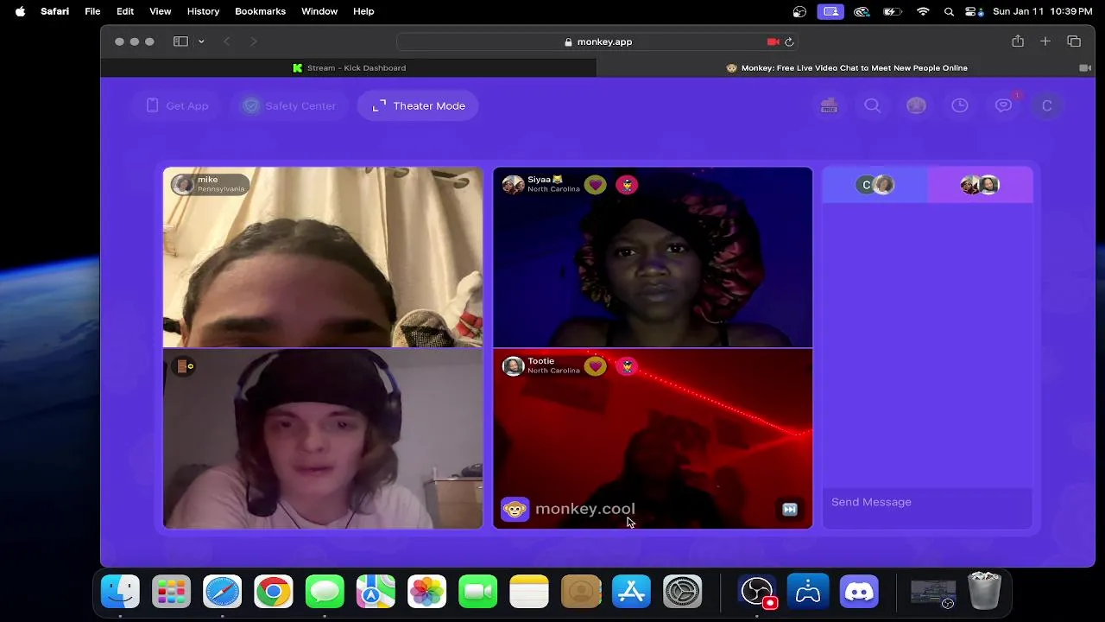The height and width of the screenshot is (622, 1105).
Task: Open OBS from the Dock
Action: [x=757, y=592]
